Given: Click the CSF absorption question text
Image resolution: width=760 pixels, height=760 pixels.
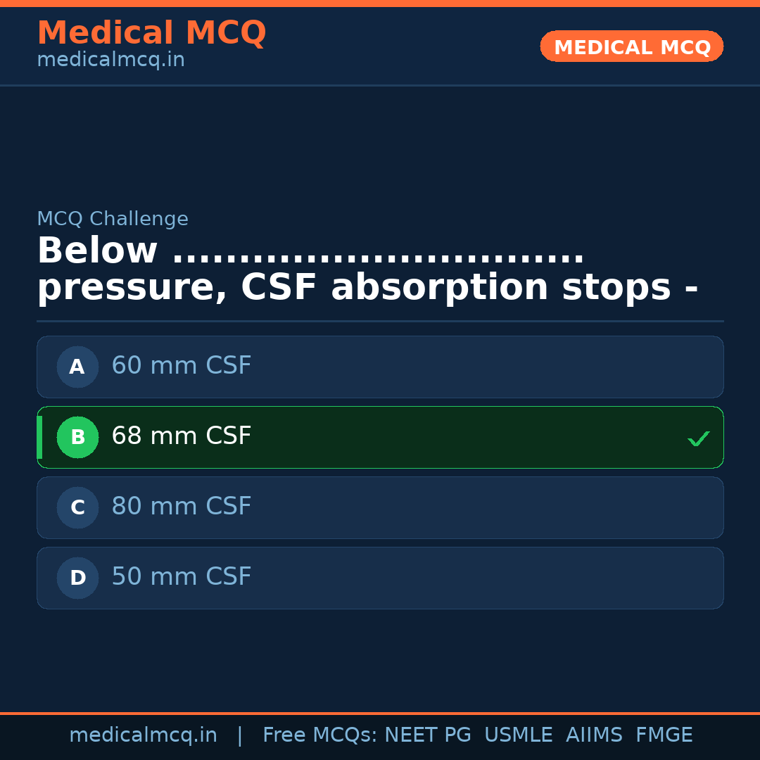Looking at the screenshot, I should 366,270.
